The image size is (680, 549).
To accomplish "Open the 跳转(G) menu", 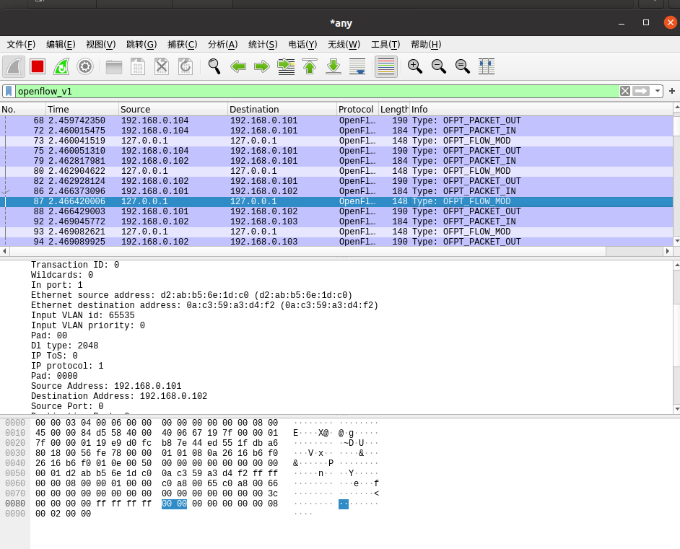I will (x=141, y=44).
